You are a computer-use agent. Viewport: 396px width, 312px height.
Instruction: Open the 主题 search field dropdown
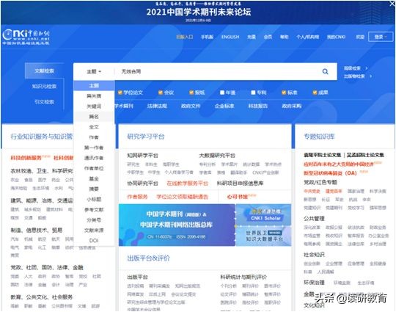(x=94, y=71)
